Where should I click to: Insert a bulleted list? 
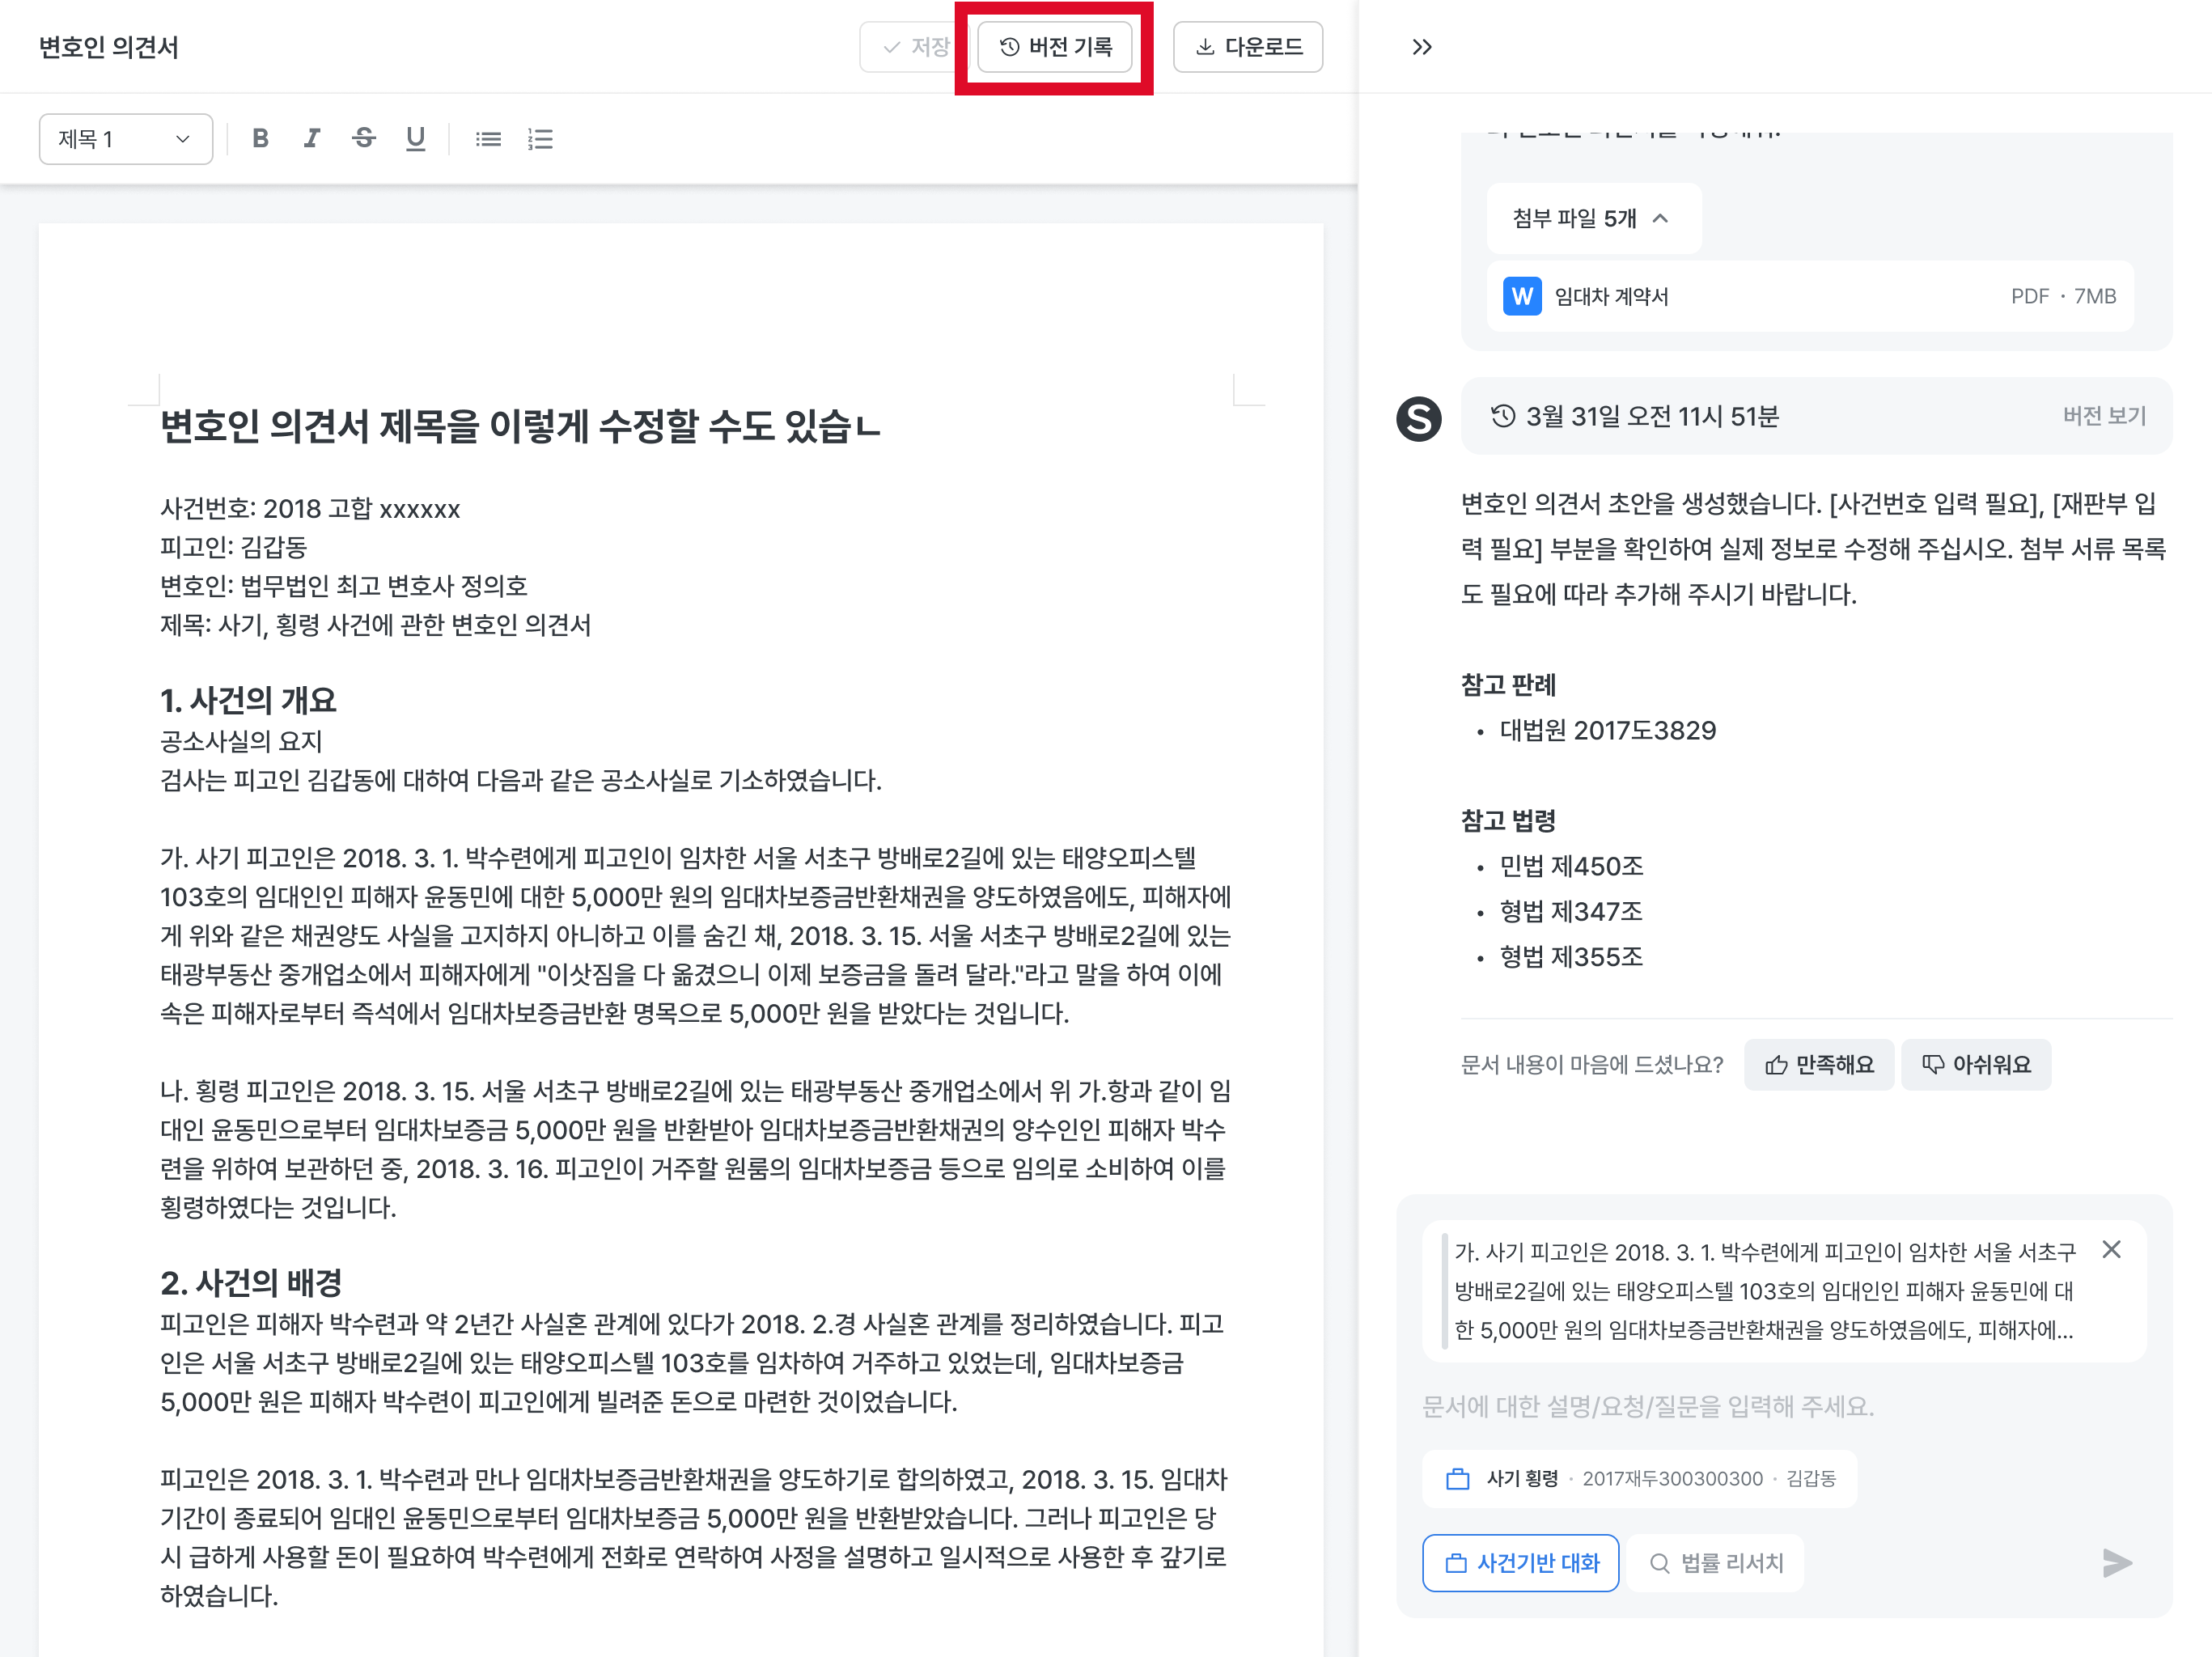click(x=488, y=139)
